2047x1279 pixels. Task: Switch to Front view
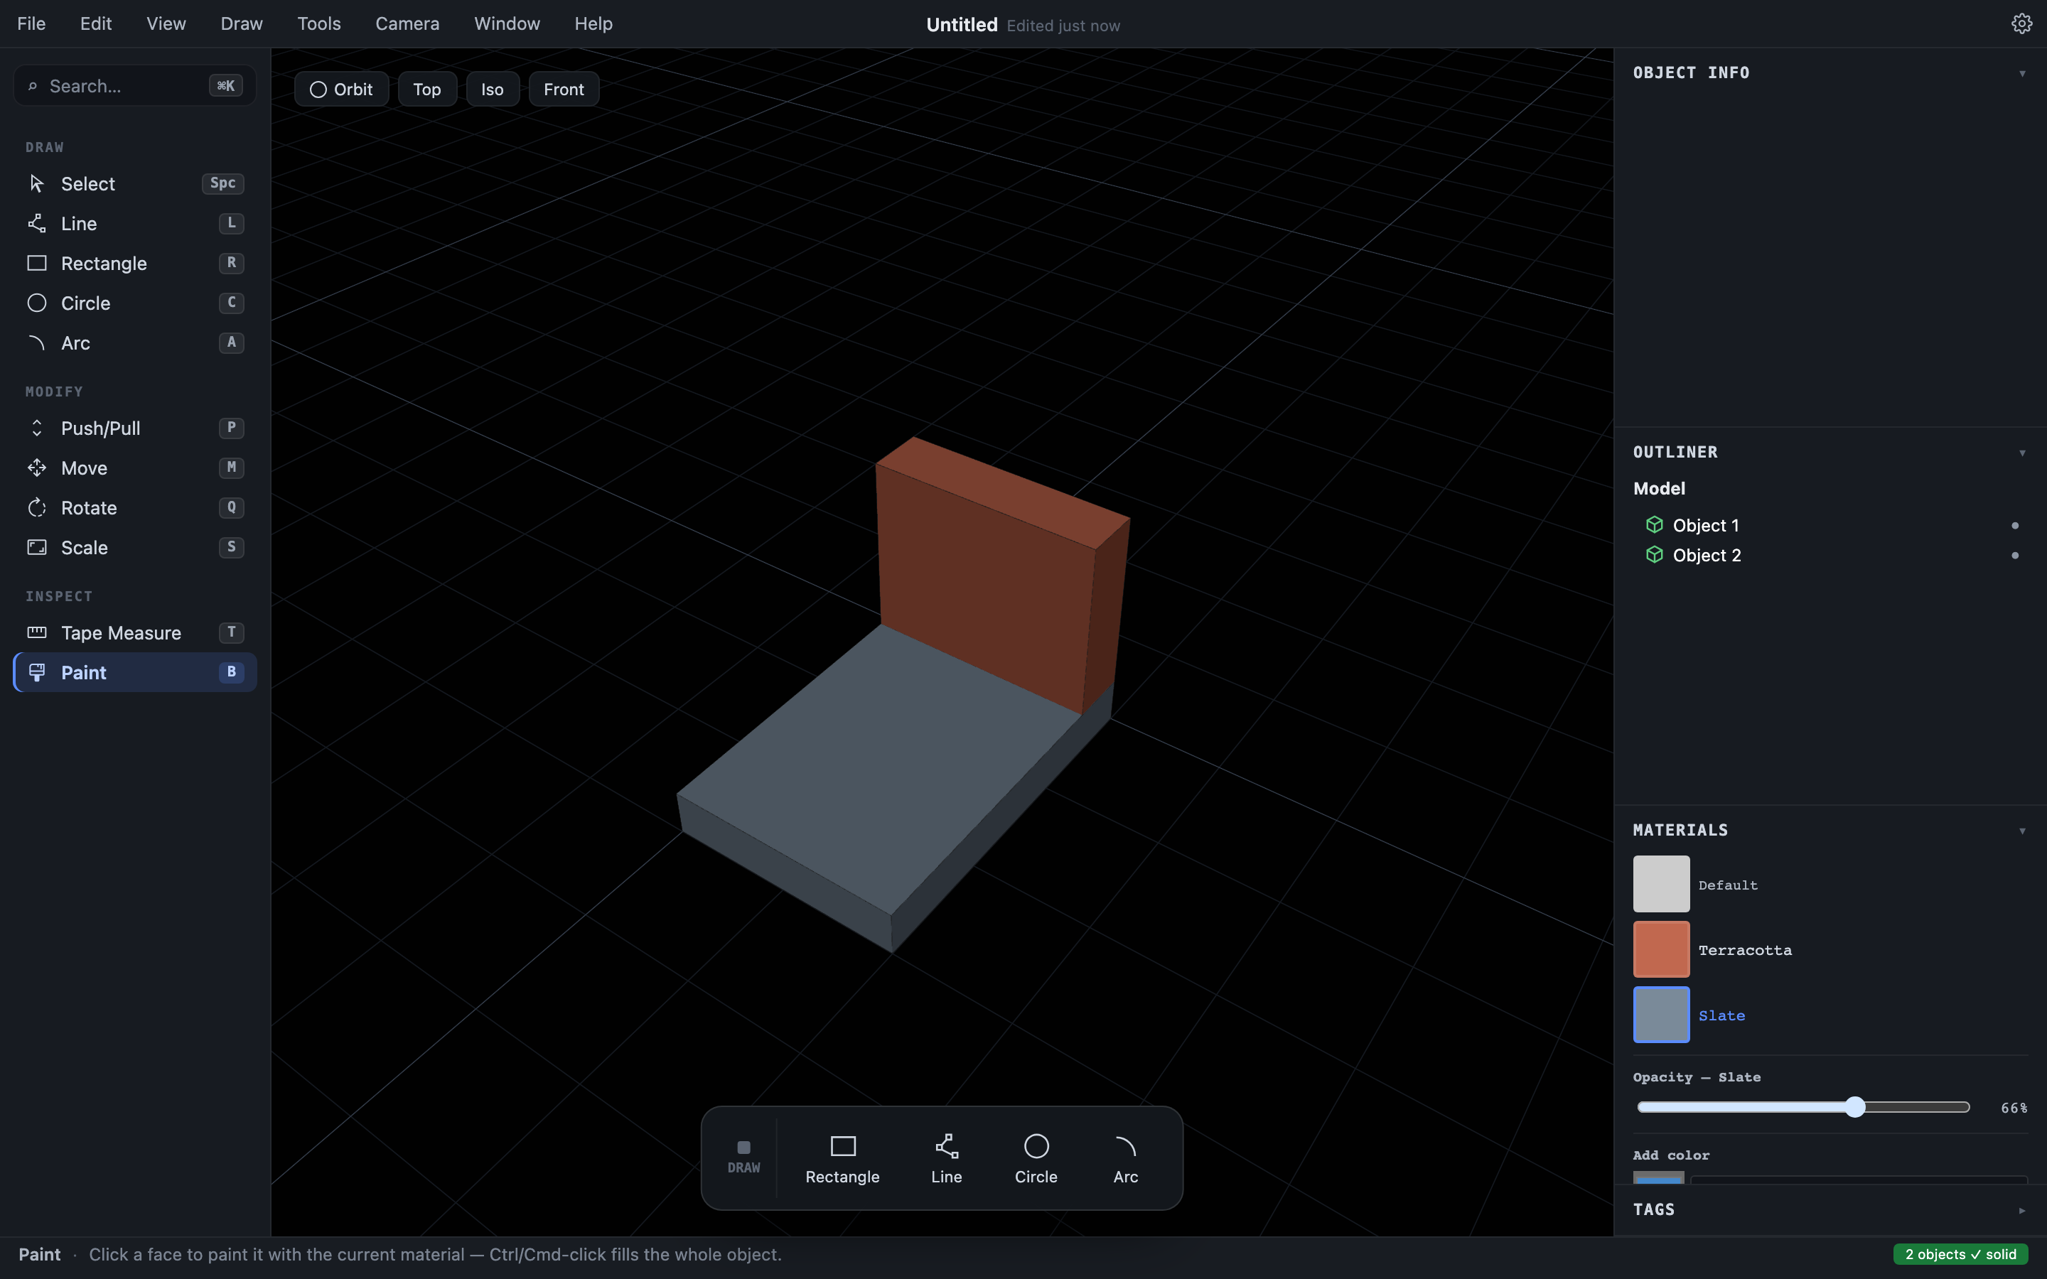564,90
